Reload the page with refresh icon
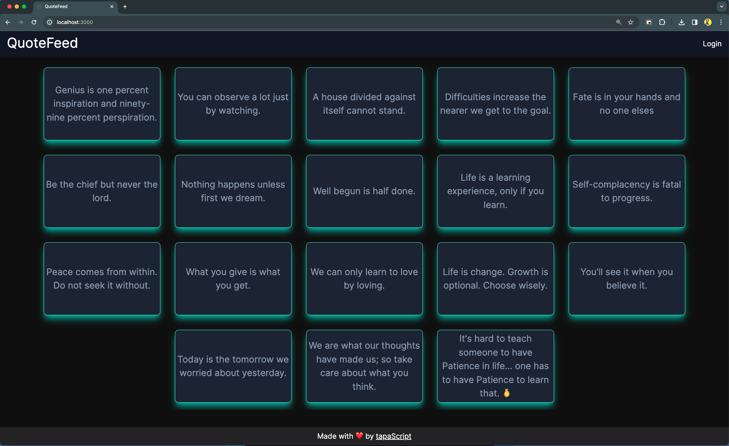 [34, 22]
